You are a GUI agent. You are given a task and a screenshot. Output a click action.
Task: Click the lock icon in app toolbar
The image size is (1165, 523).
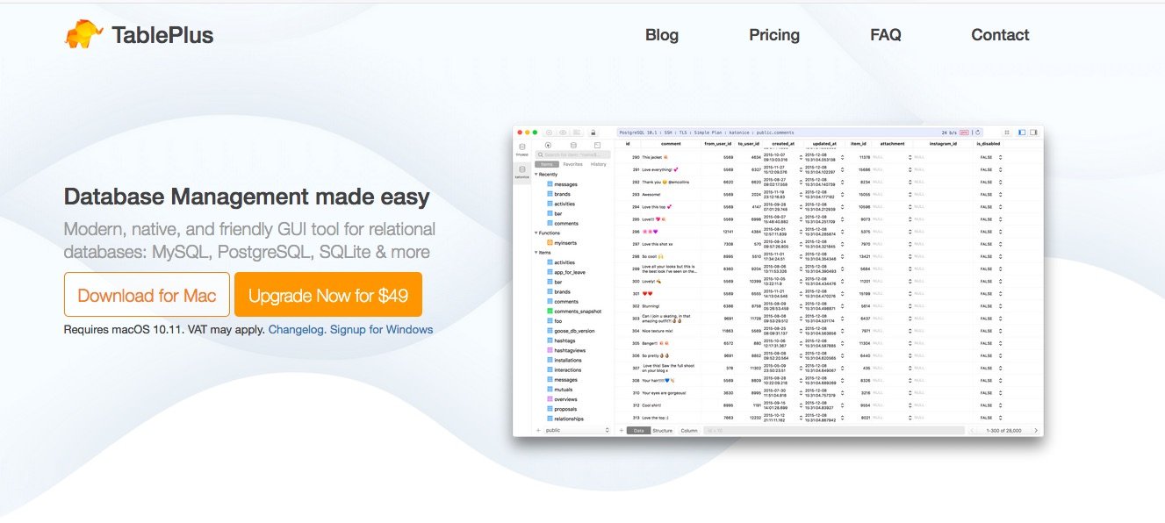(x=593, y=133)
